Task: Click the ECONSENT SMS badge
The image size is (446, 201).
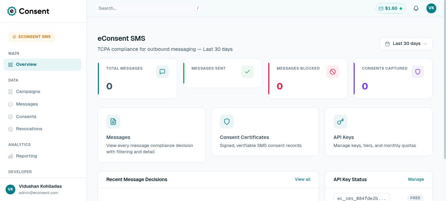Action: tap(32, 37)
